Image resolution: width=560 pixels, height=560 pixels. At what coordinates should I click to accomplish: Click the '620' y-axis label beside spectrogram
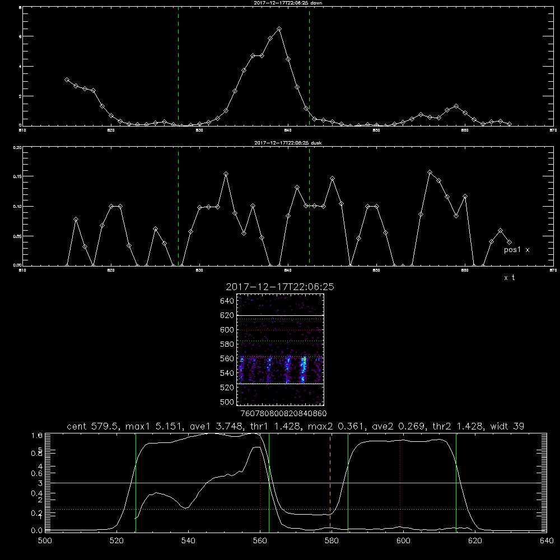[227, 315]
